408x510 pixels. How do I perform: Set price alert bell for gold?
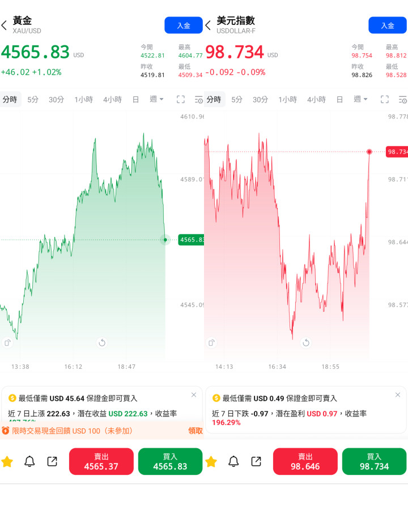tap(29, 461)
